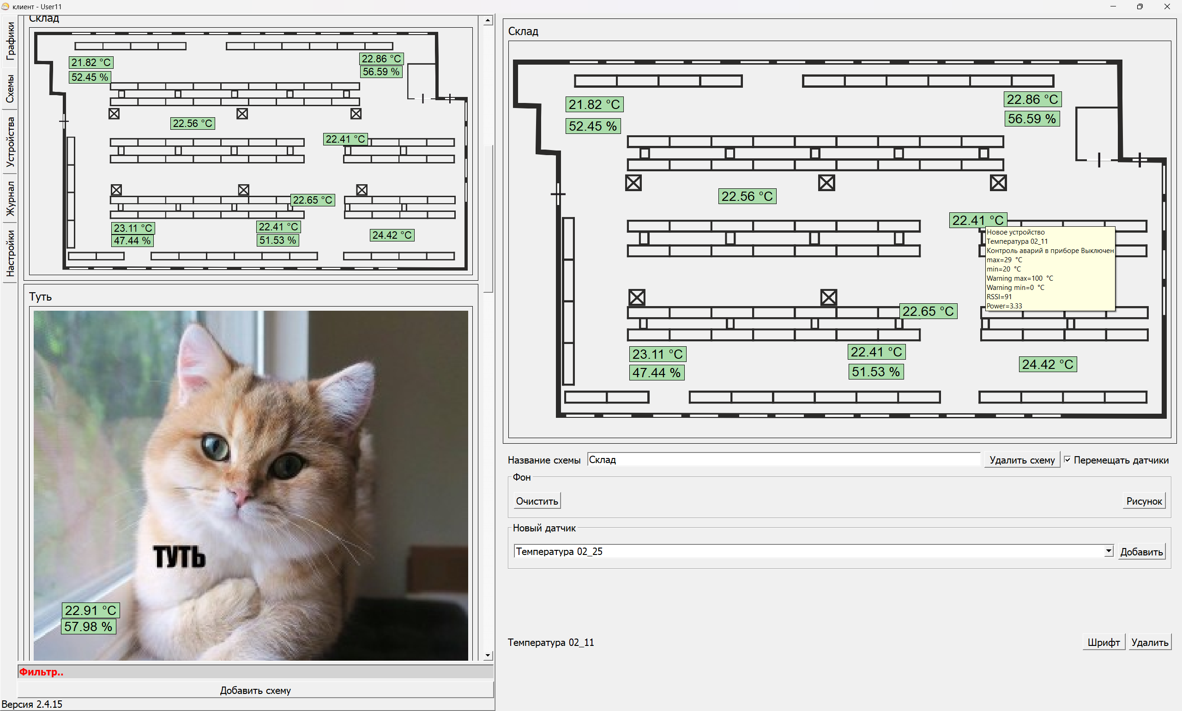Click the Название схемы input field

[x=784, y=459]
